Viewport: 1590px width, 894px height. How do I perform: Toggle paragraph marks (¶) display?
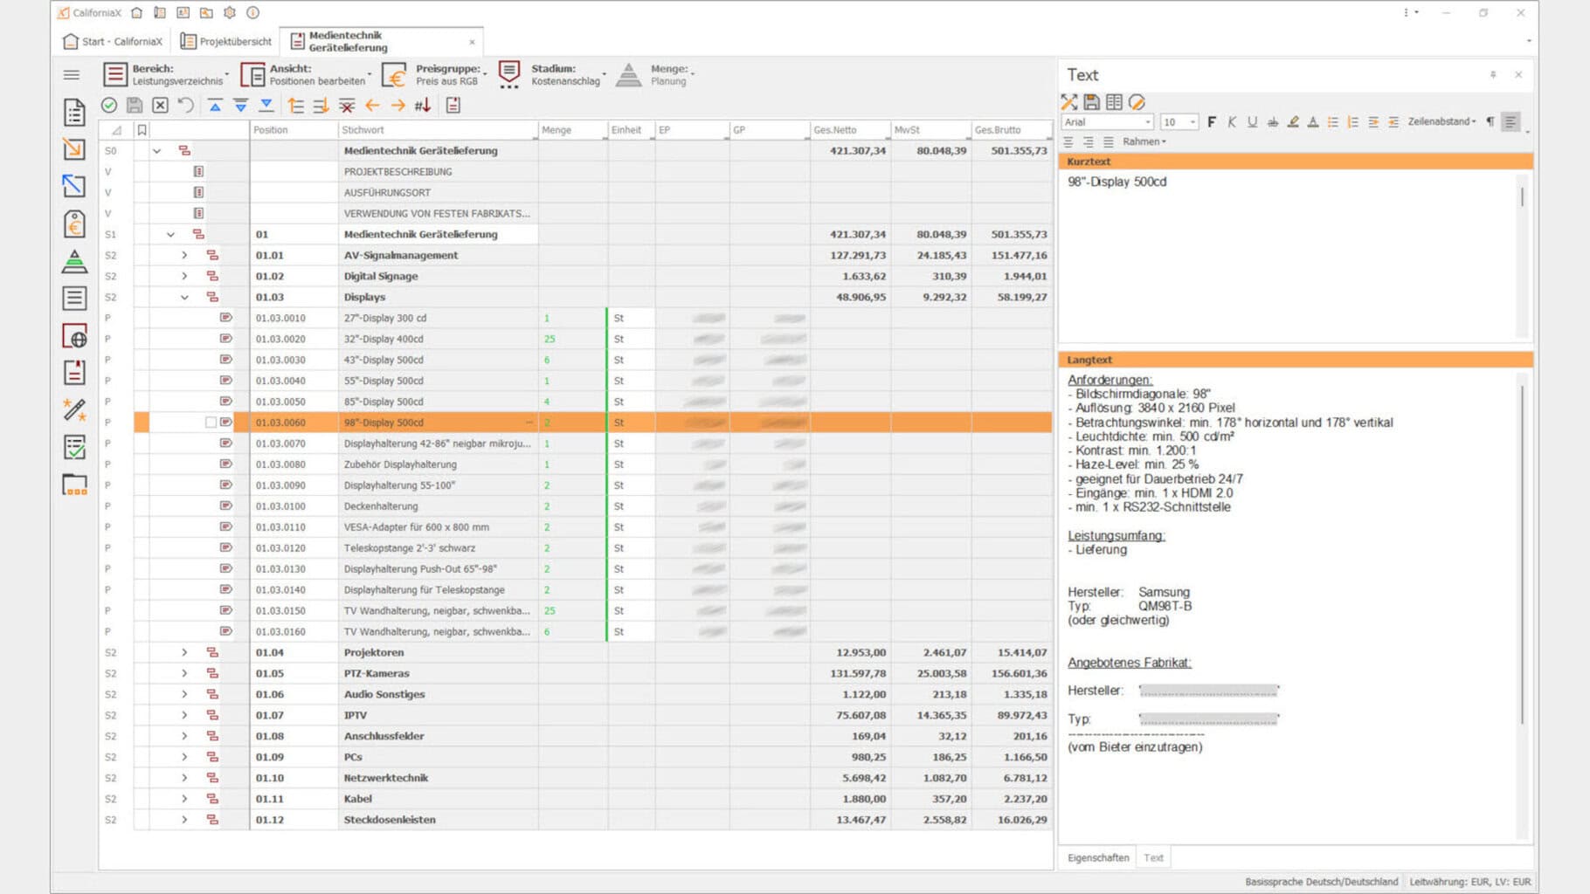(x=1490, y=122)
